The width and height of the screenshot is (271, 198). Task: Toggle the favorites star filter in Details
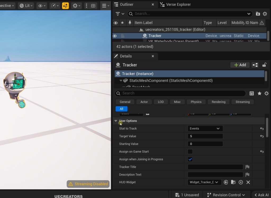click(259, 93)
